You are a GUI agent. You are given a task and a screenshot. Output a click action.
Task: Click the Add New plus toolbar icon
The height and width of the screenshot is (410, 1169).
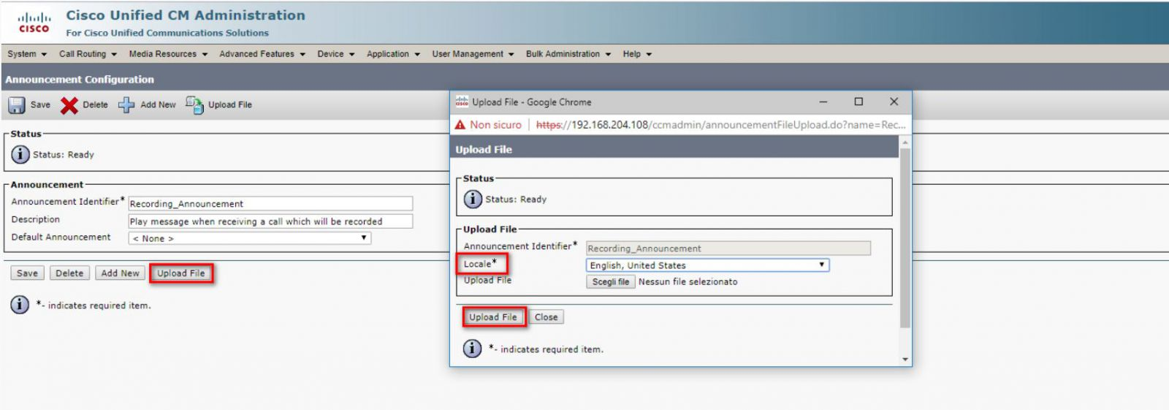point(126,105)
